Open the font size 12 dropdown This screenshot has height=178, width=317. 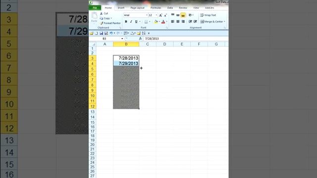157,15
